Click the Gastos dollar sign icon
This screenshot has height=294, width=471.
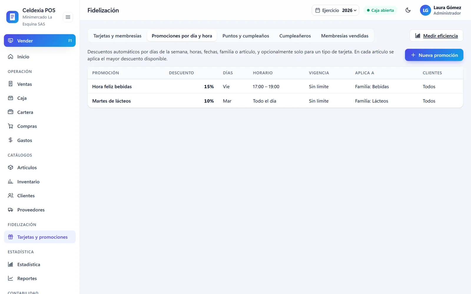(11, 140)
